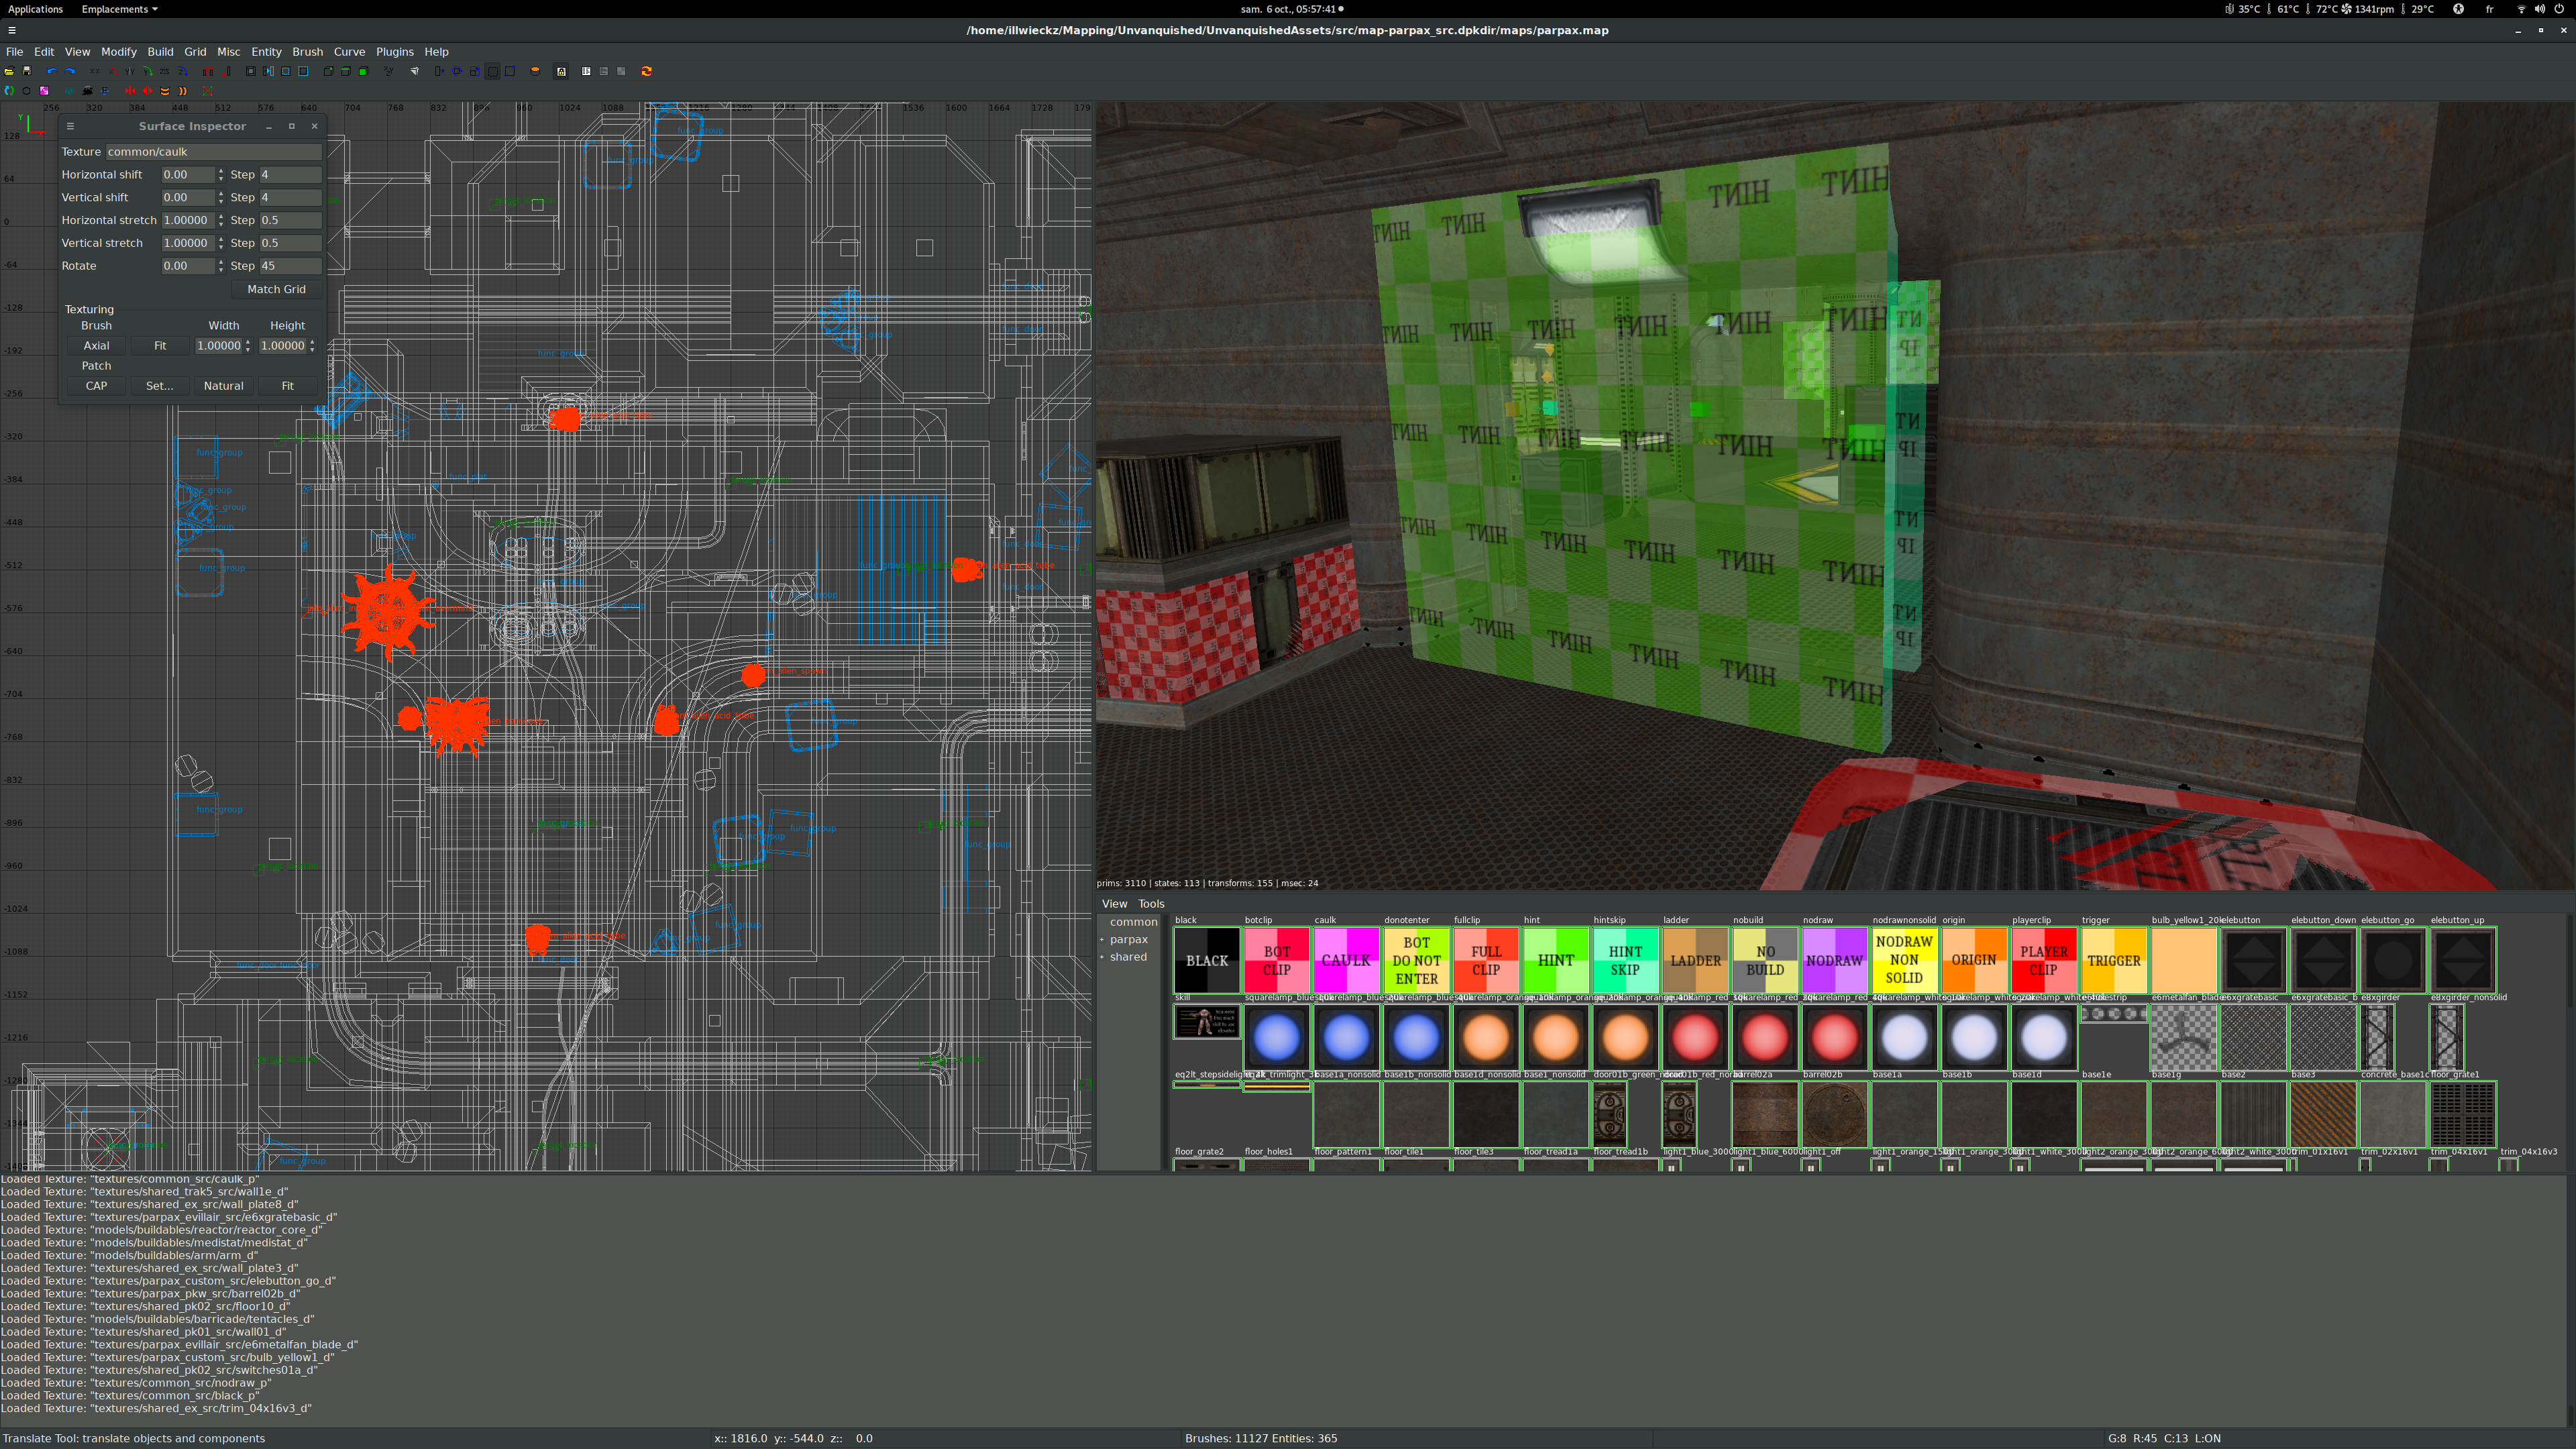Click the Horizontal stretch Step field
This screenshot has height=1449, width=2576.
(290, 220)
